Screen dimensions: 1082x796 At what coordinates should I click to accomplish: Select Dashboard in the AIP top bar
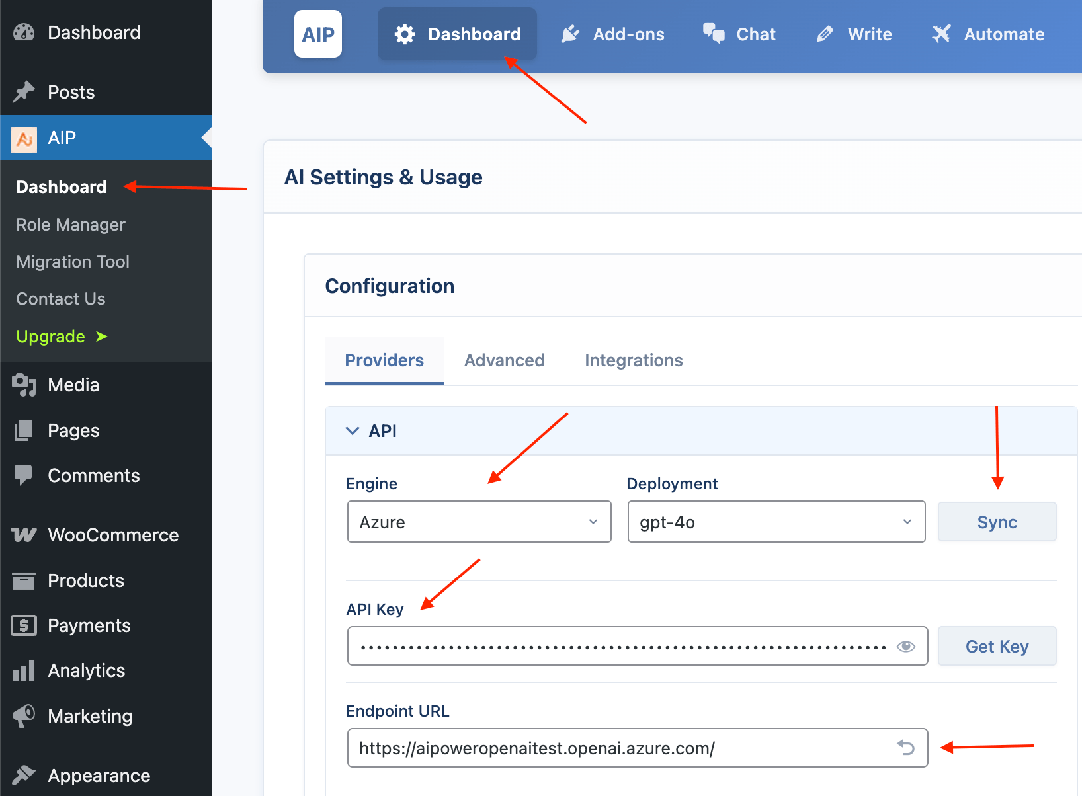[x=458, y=34]
